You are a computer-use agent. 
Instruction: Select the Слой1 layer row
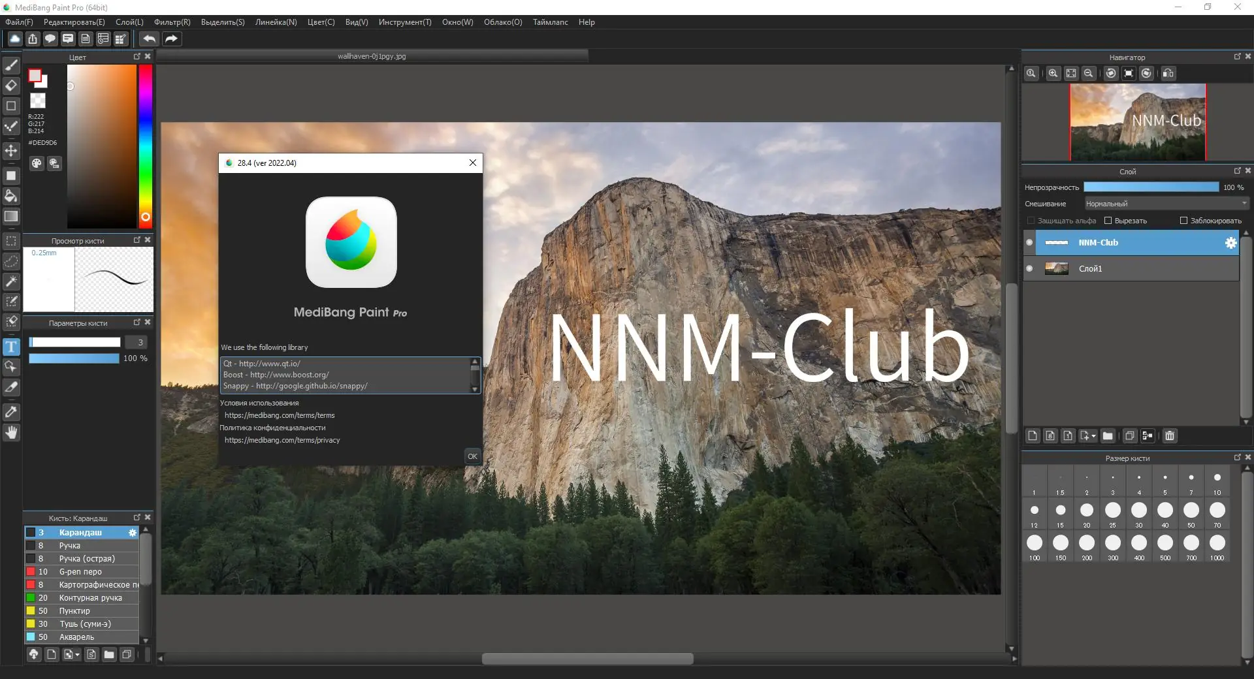tap(1131, 268)
